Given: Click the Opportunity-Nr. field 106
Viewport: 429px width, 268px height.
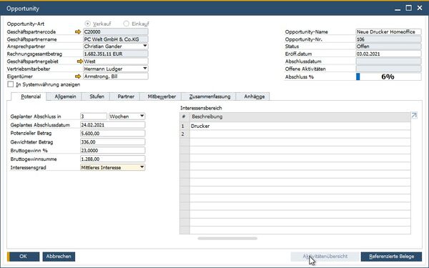Looking at the screenshot, I should 388,39.
